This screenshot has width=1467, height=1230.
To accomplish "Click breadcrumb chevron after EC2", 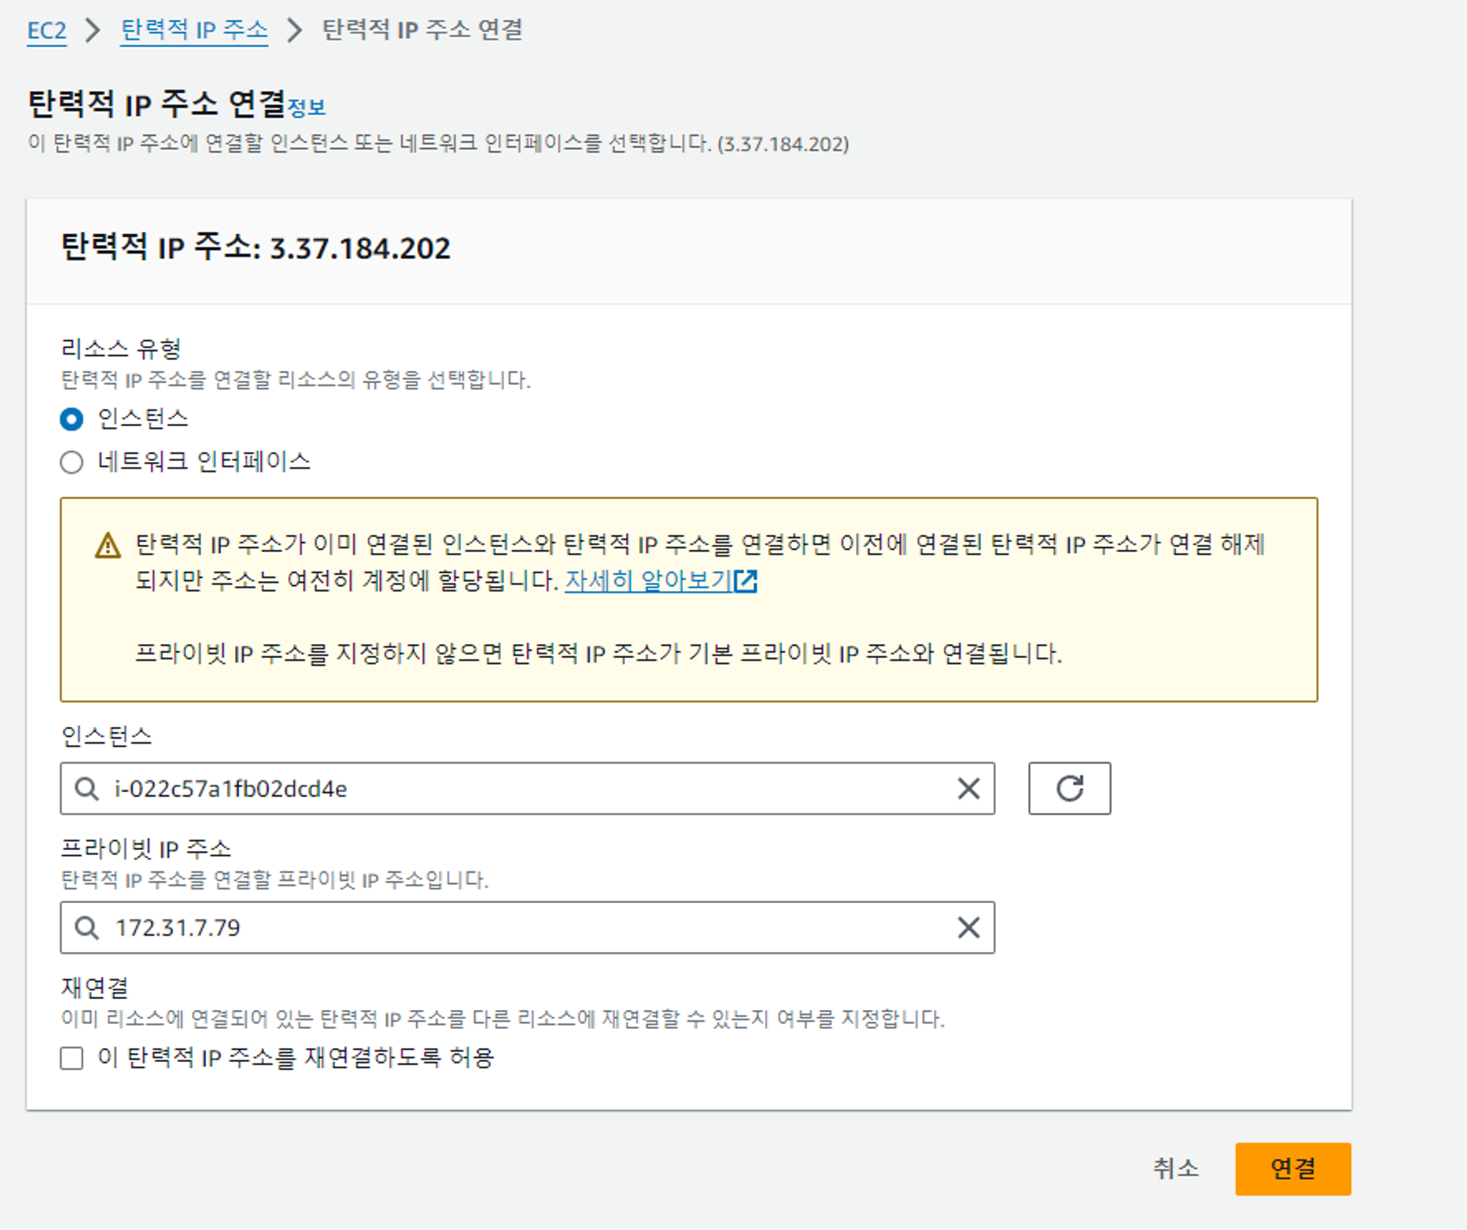I will pos(92,30).
